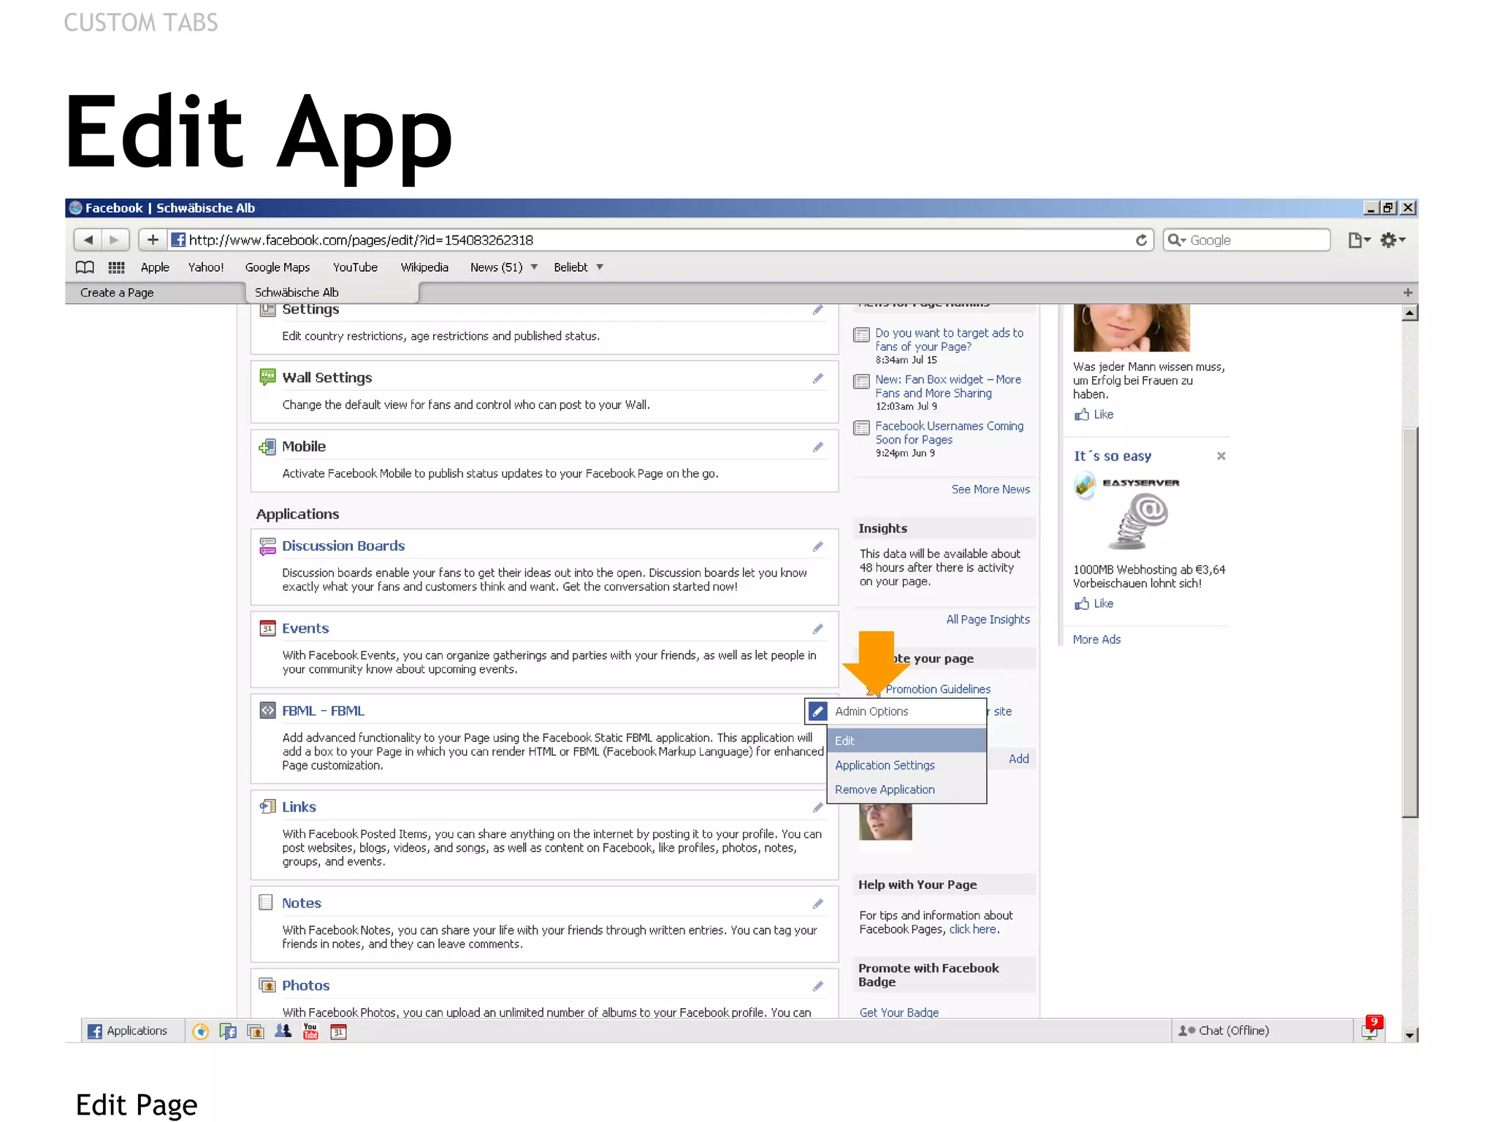The image size is (1496, 1122).
Task: Open the YouTube bookmark
Action: click(x=355, y=267)
